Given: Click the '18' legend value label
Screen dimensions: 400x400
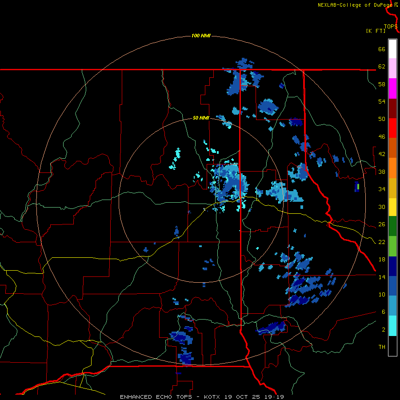Looking at the screenshot, I should pyautogui.click(x=382, y=260).
